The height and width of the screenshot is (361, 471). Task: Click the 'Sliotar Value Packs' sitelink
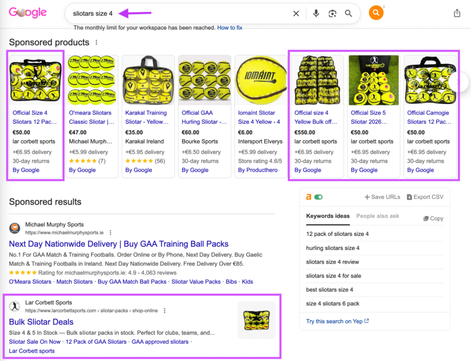coord(196,282)
